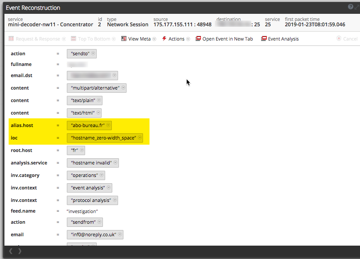Go to next event with right arrow
Image resolution: width=360 pixels, height=259 pixels.
(x=20, y=251)
